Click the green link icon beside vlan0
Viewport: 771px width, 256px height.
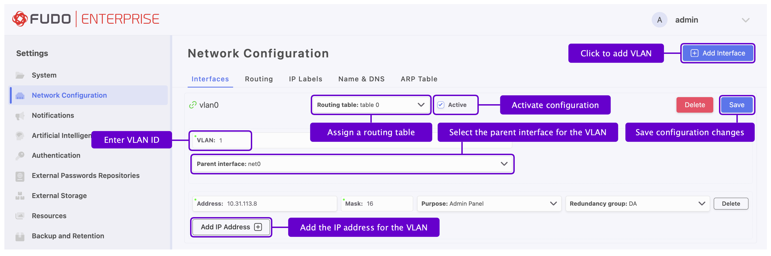click(193, 105)
